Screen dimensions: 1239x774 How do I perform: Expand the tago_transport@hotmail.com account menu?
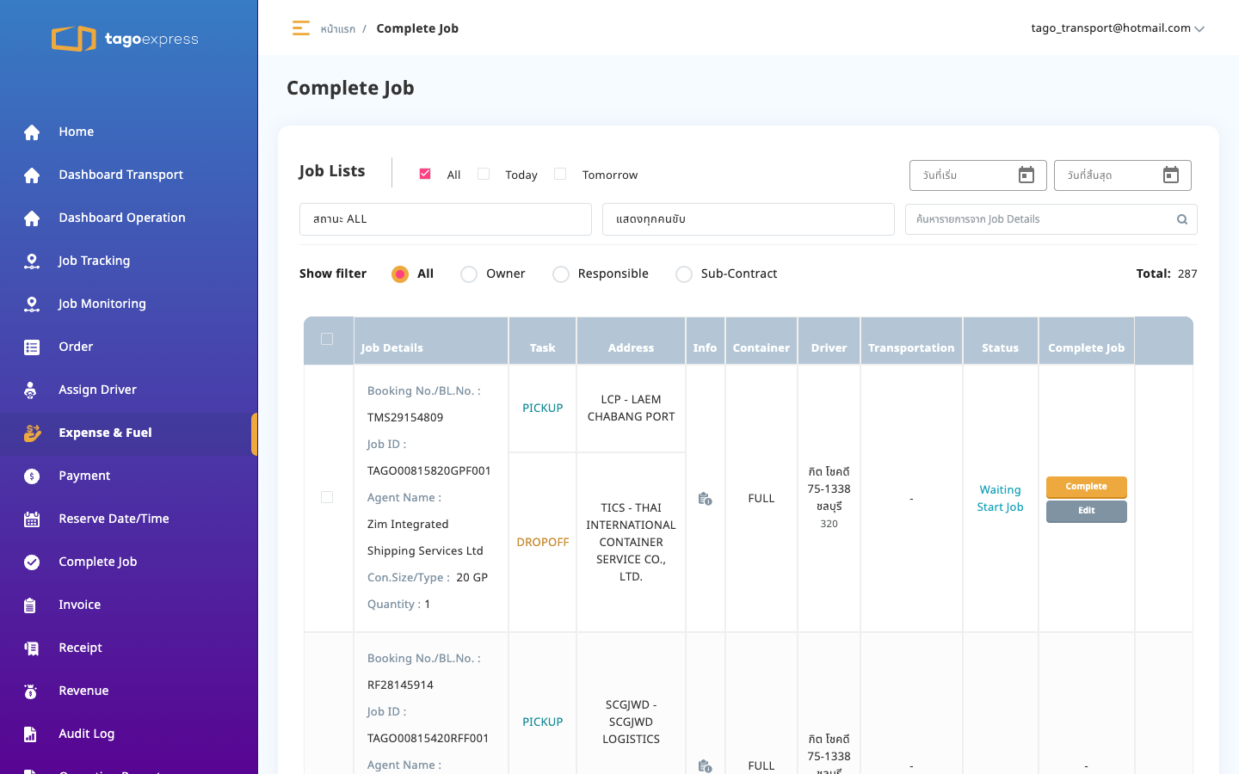1118,28
